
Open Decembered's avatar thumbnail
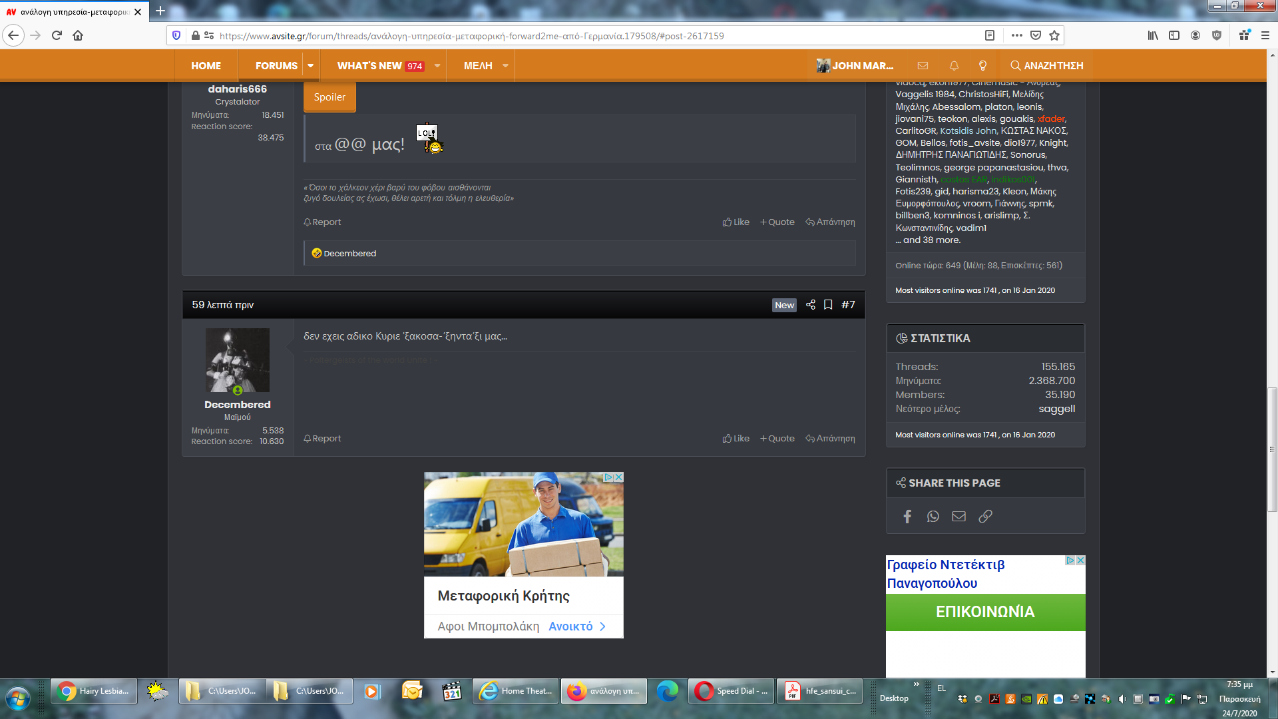[x=238, y=360]
